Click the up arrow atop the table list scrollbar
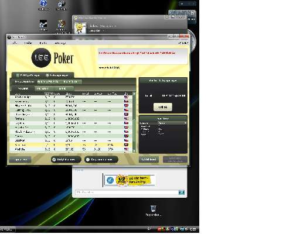This screenshot has height=234, width=293. [x=134, y=94]
